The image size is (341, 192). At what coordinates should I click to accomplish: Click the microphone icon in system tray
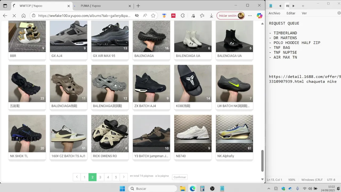pyautogui.click(x=298, y=189)
